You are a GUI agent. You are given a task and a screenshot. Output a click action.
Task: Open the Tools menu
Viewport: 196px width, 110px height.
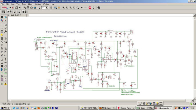pos(24,4)
